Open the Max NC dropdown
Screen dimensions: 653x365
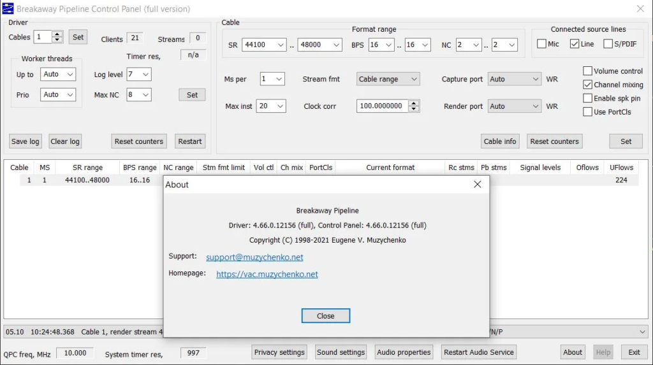[138, 95]
